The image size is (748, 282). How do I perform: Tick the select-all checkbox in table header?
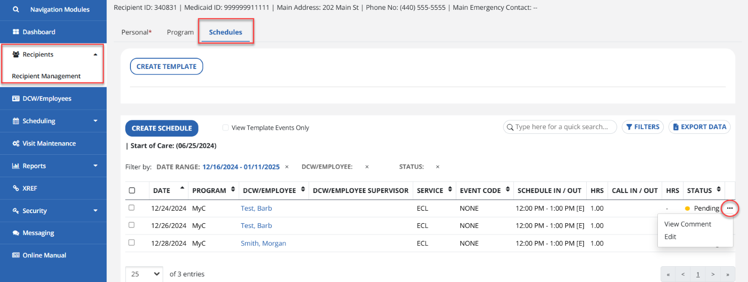pyautogui.click(x=132, y=190)
